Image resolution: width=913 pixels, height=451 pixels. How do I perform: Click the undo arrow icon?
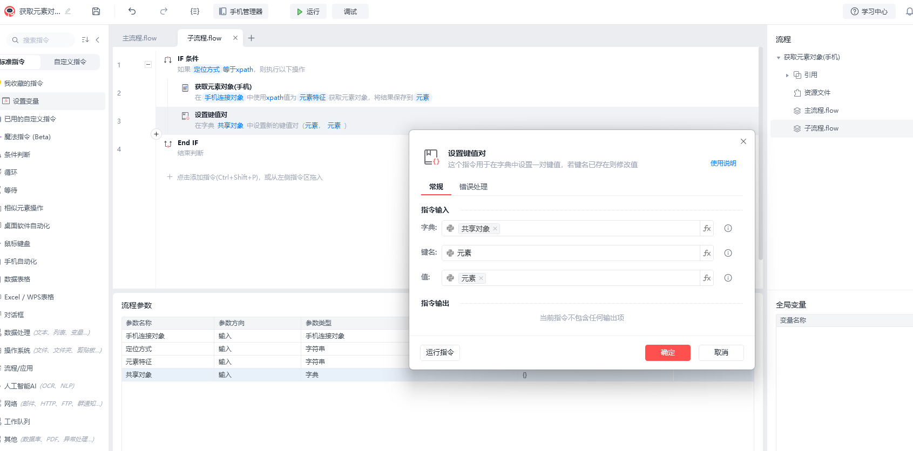tap(132, 11)
